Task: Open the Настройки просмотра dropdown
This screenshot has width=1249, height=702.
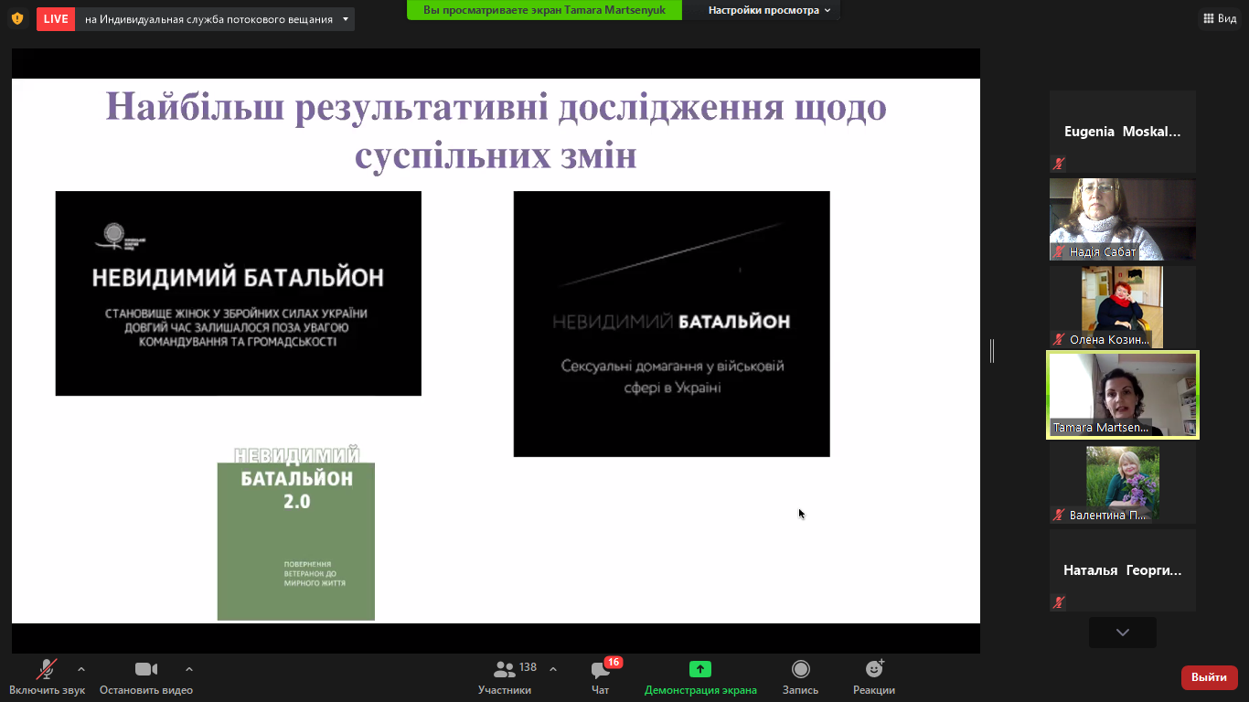Action: (x=769, y=10)
